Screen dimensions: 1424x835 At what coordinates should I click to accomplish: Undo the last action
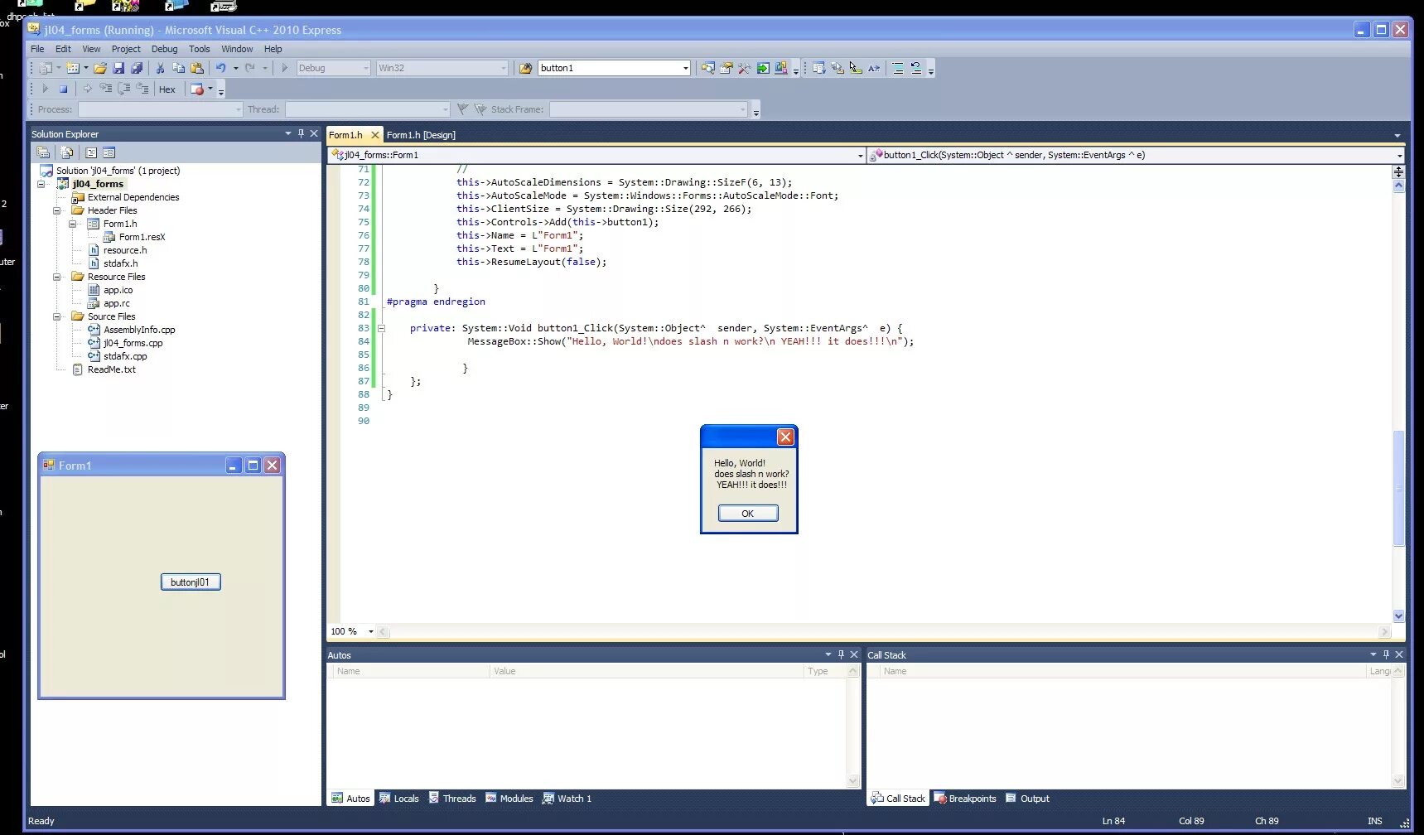[220, 68]
